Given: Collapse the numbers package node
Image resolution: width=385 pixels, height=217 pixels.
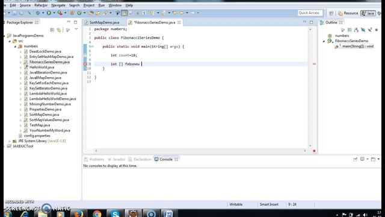Looking at the screenshot, I should [x=15, y=46].
